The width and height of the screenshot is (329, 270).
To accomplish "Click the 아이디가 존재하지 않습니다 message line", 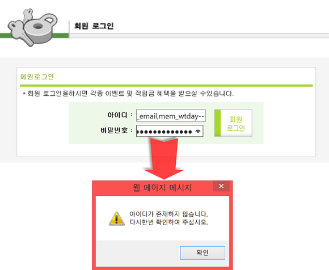I will [x=168, y=214].
